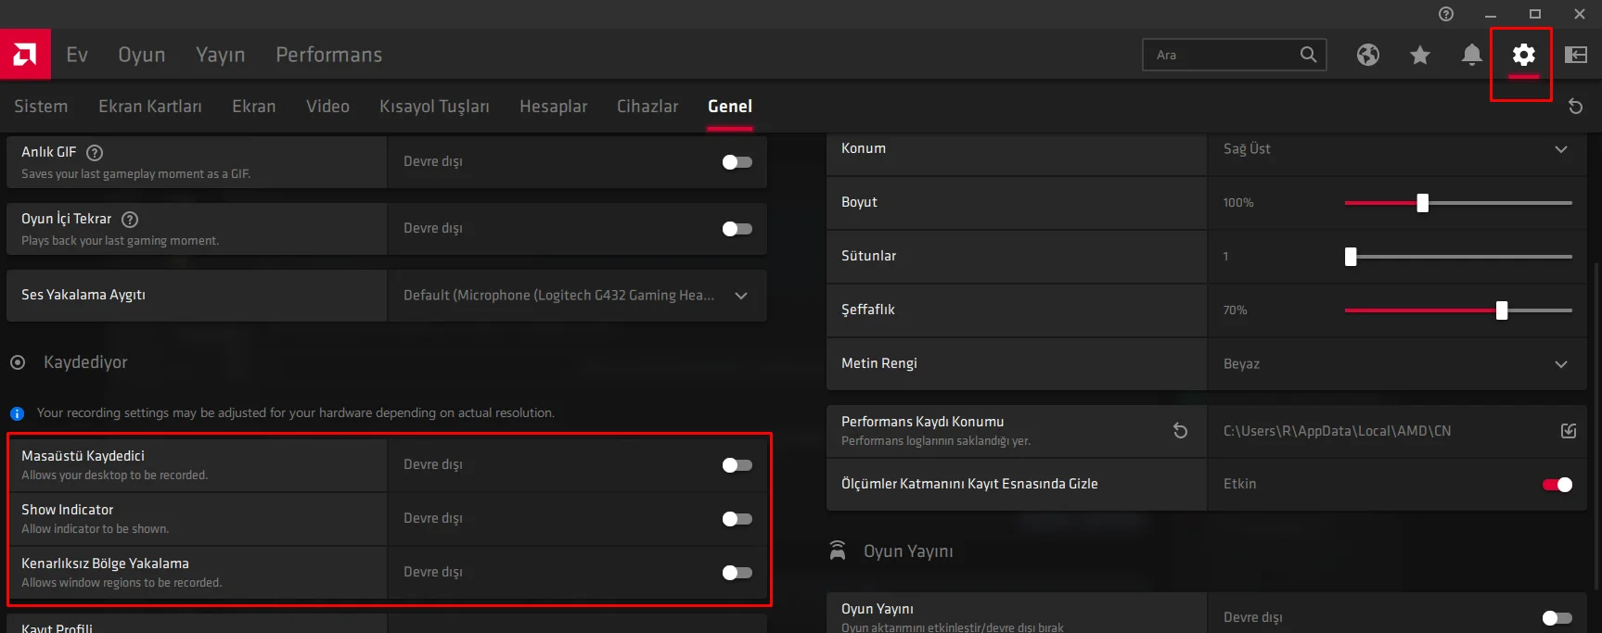Toggle the sidebar panel icon
Screen dimensions: 1602x633
[1575, 55]
